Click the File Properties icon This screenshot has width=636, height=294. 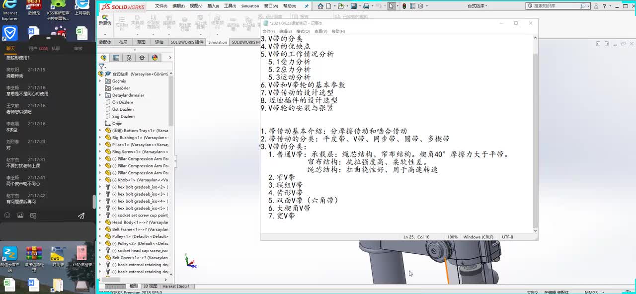tap(412, 6)
